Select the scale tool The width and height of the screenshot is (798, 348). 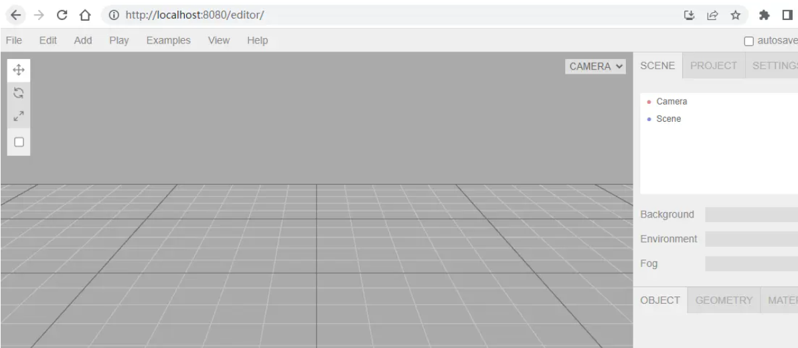pyautogui.click(x=19, y=116)
